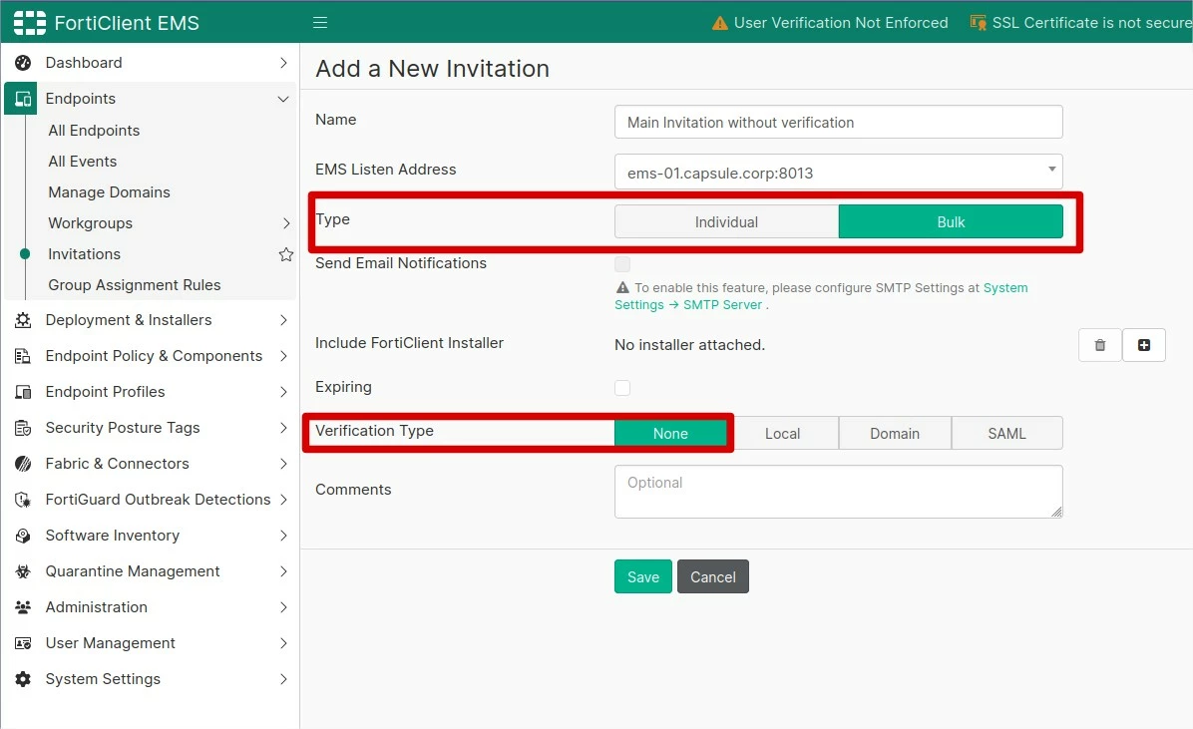The width and height of the screenshot is (1193, 729).
Task: Click the User Management ID card icon
Action: (23, 643)
